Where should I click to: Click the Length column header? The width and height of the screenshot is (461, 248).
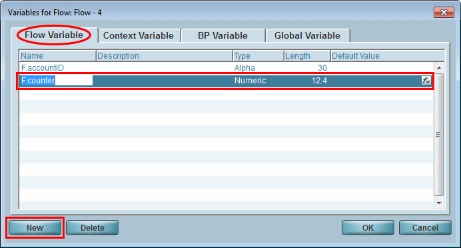coord(307,55)
